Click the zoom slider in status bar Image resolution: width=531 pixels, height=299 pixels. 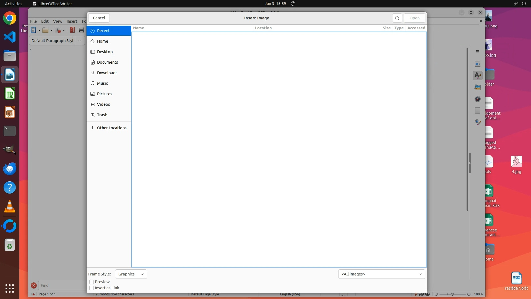click(x=452, y=294)
